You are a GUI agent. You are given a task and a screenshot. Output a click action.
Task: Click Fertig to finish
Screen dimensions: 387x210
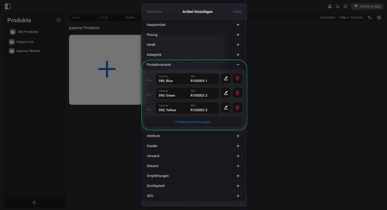237,12
